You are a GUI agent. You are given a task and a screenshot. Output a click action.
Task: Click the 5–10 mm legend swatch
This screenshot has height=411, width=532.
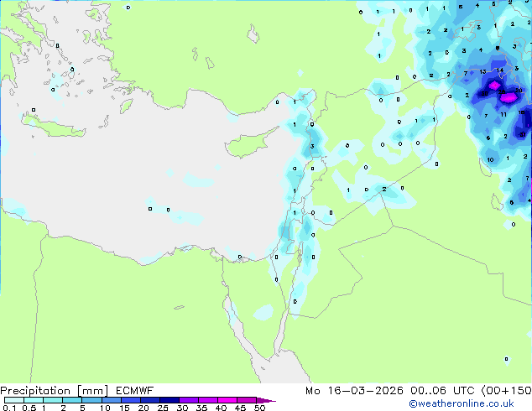[91, 400]
